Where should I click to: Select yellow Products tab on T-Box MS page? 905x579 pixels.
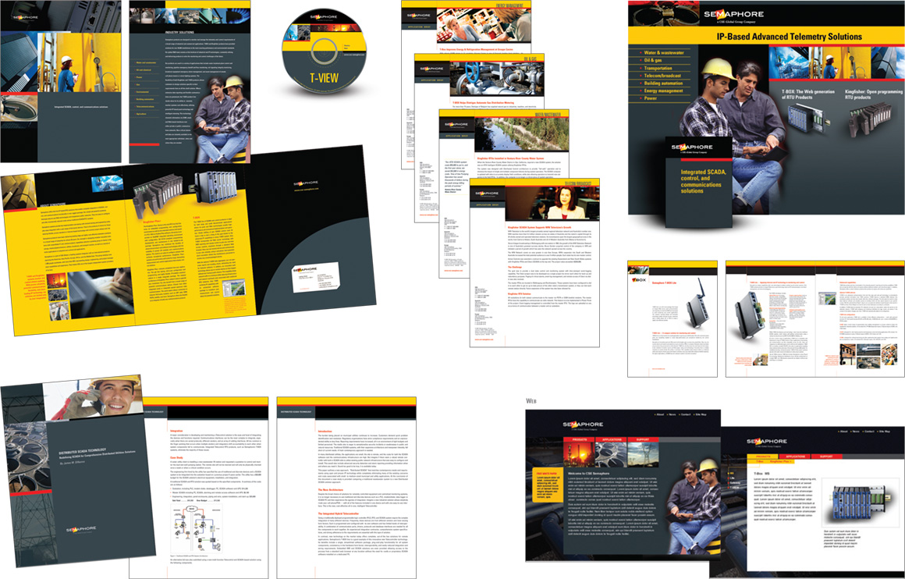pos(762,456)
